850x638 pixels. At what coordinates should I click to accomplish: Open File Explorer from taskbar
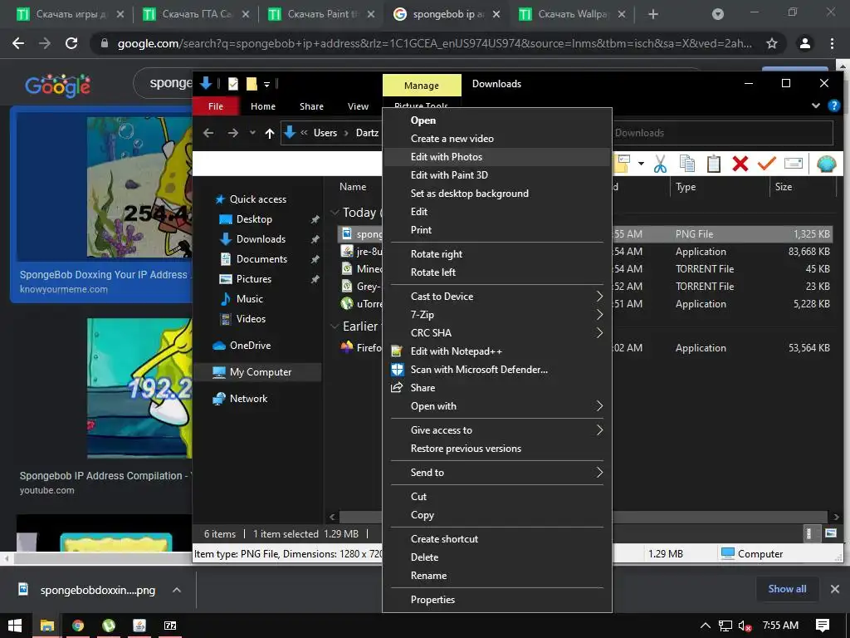tap(47, 626)
